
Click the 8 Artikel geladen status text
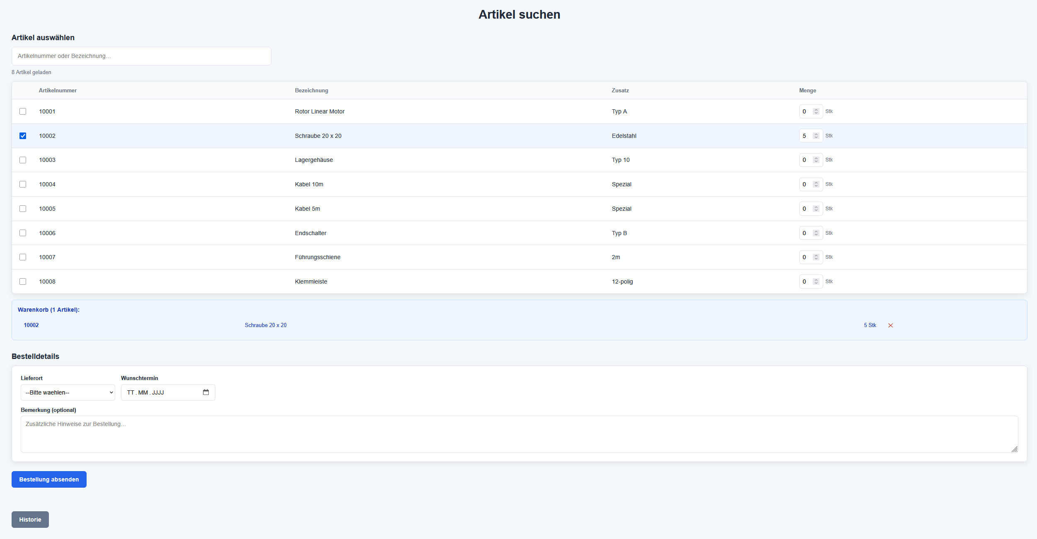(31, 72)
